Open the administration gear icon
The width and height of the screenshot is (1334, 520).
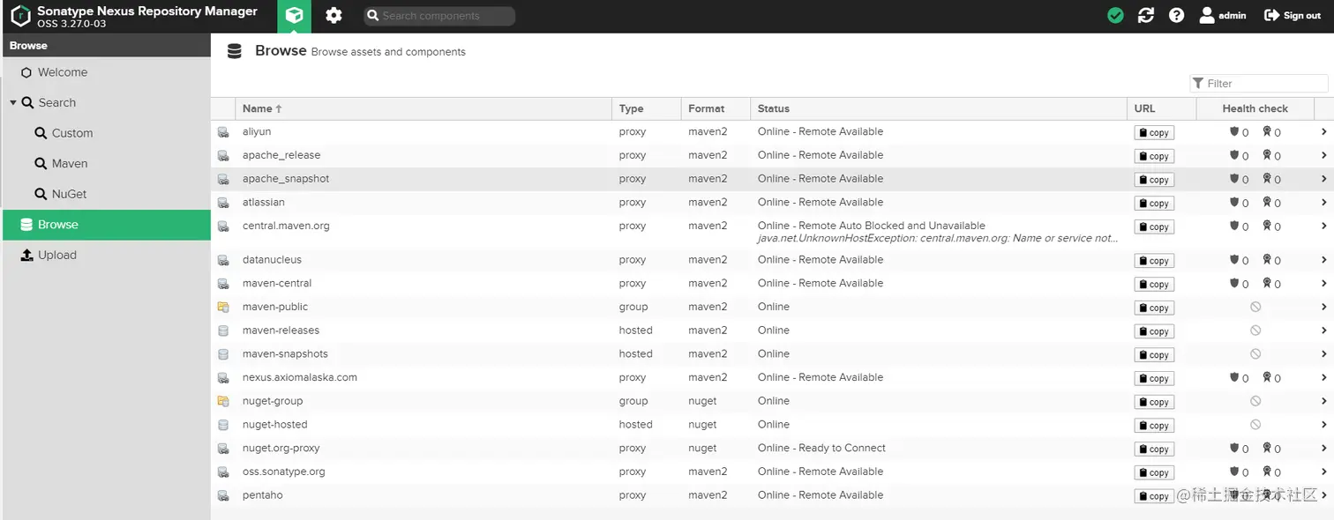[x=333, y=16]
